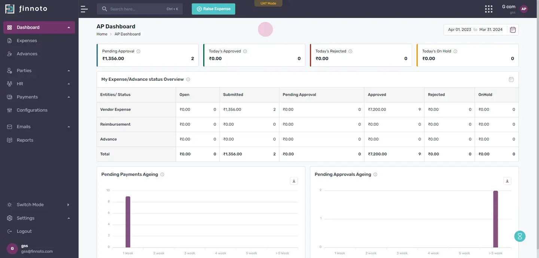539x258 pixels.
Task: Toggle the sidebar collapse hamburger icon
Action: (84, 9)
